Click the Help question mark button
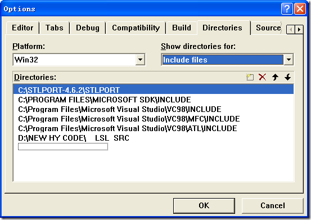The height and width of the screenshot is (220, 311). [x=287, y=9]
